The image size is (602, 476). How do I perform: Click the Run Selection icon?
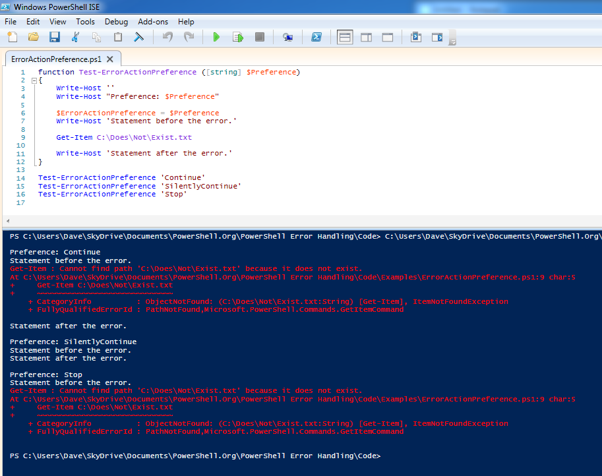pyautogui.click(x=238, y=37)
